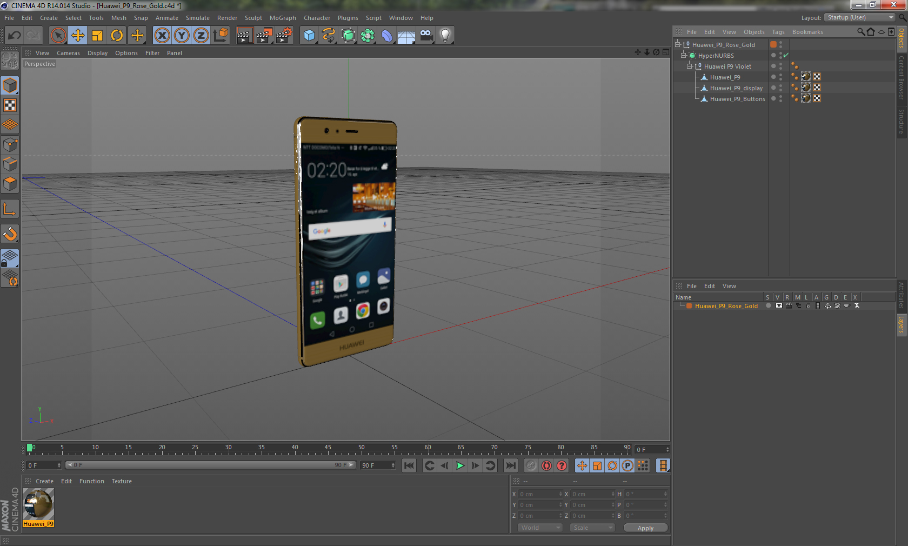Select the Huawei_P9 object in tree
The image size is (908, 546).
725,77
